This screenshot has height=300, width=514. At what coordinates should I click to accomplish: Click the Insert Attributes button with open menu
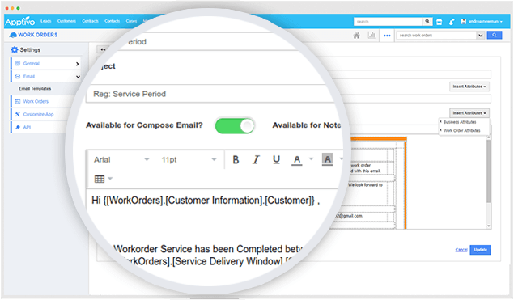[x=469, y=113]
